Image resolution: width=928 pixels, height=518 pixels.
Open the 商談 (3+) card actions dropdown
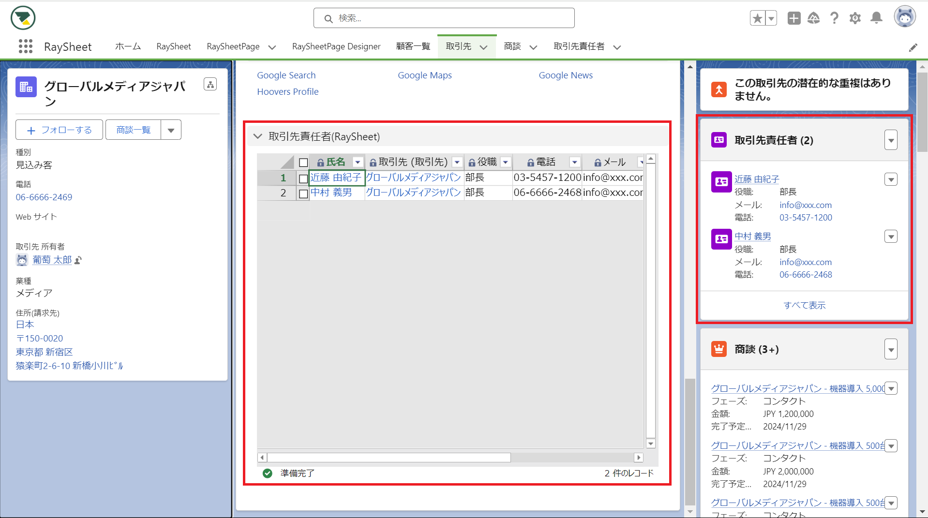tap(891, 349)
